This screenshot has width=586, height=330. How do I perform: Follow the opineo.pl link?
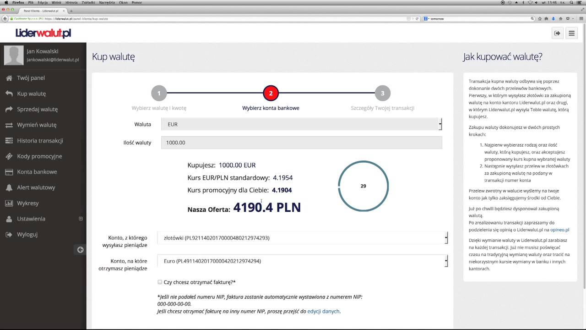point(559,230)
